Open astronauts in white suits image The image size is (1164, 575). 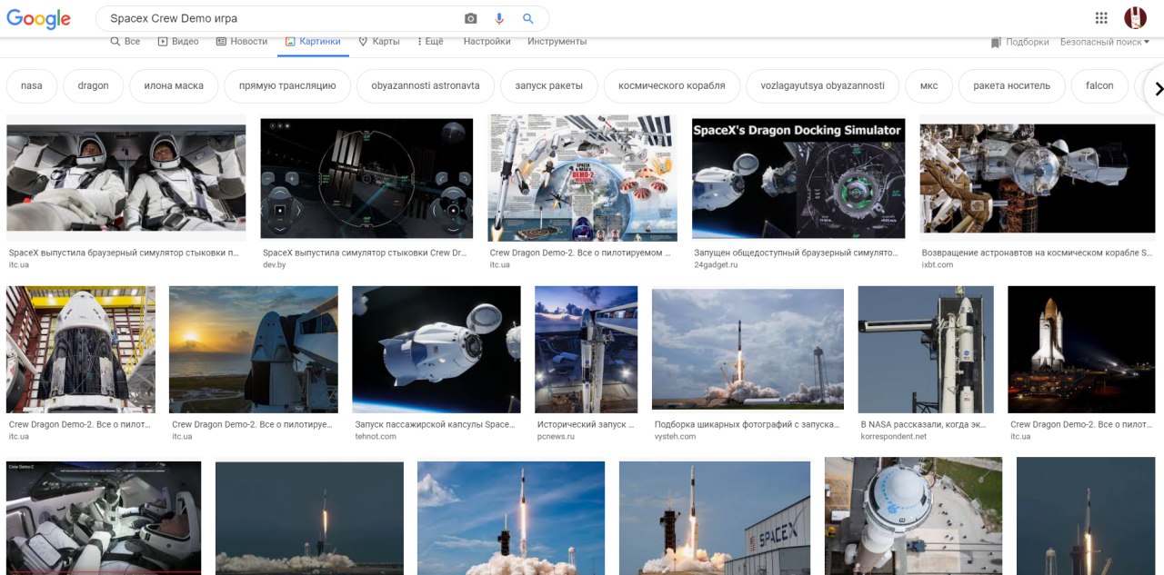(125, 179)
